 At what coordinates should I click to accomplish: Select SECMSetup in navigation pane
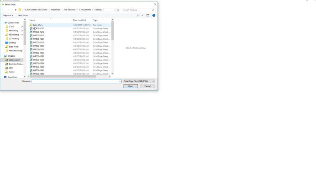point(14,35)
